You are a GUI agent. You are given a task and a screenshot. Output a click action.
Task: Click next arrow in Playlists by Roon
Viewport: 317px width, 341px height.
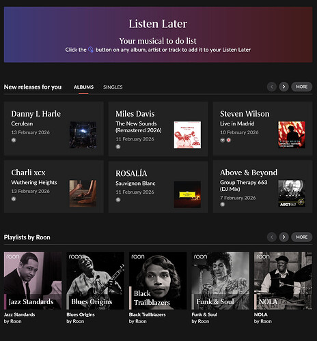pyautogui.click(x=284, y=237)
